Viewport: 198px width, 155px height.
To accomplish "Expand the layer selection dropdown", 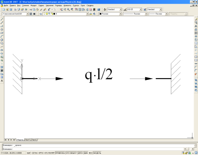I will [x=87, y=14].
